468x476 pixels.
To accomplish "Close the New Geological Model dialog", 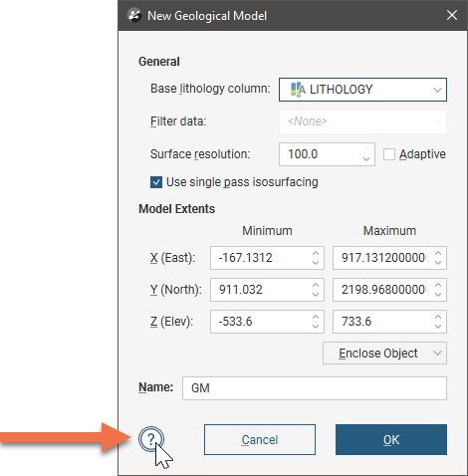I will pyautogui.click(x=452, y=15).
